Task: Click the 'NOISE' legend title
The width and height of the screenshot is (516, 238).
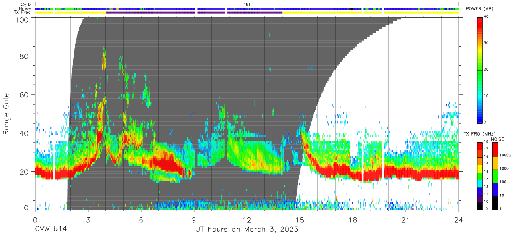Action: (x=498, y=139)
